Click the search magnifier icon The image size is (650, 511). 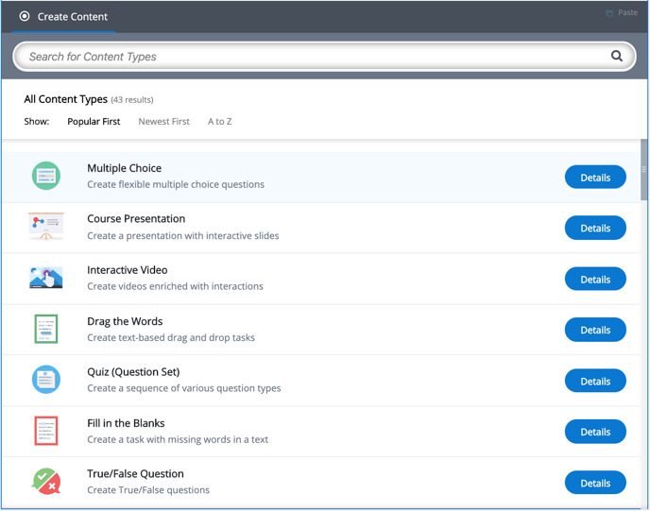click(x=617, y=57)
